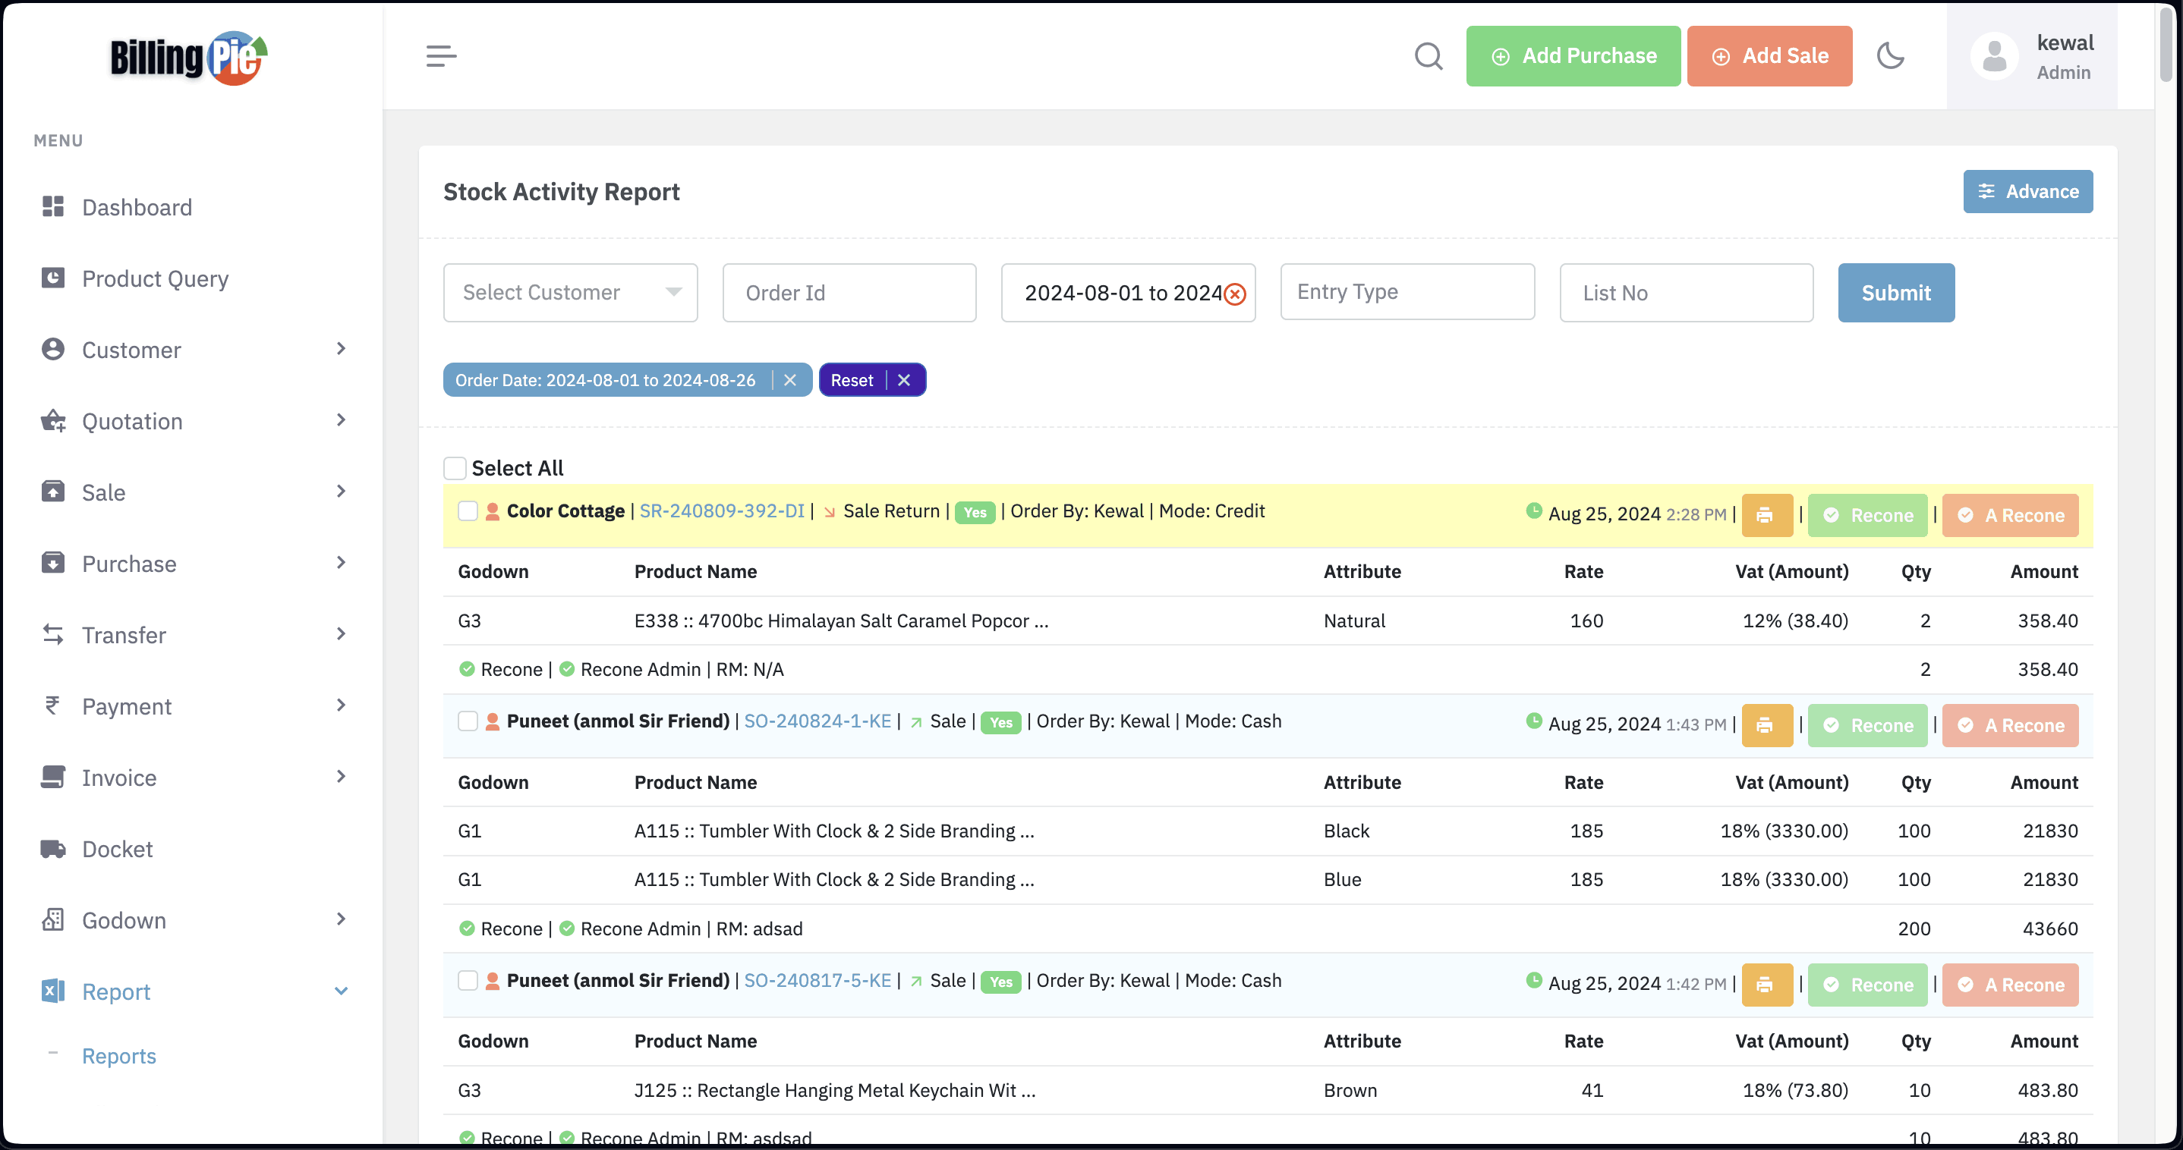
Task: Click the Payment rupee icon
Action: click(x=52, y=705)
